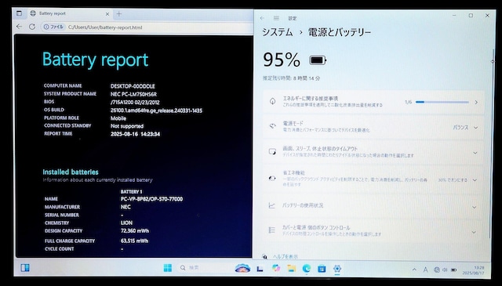Go back in the browser
The height and width of the screenshot is (286, 502).
(x=19, y=27)
